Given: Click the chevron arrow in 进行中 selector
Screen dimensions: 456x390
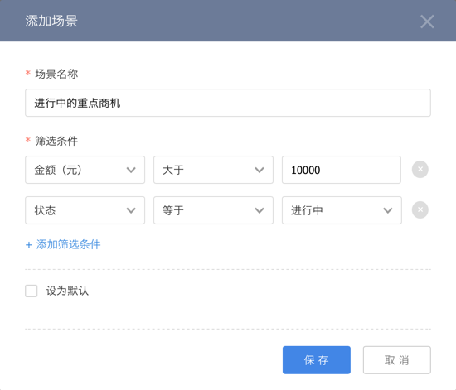Looking at the screenshot, I should tap(388, 210).
